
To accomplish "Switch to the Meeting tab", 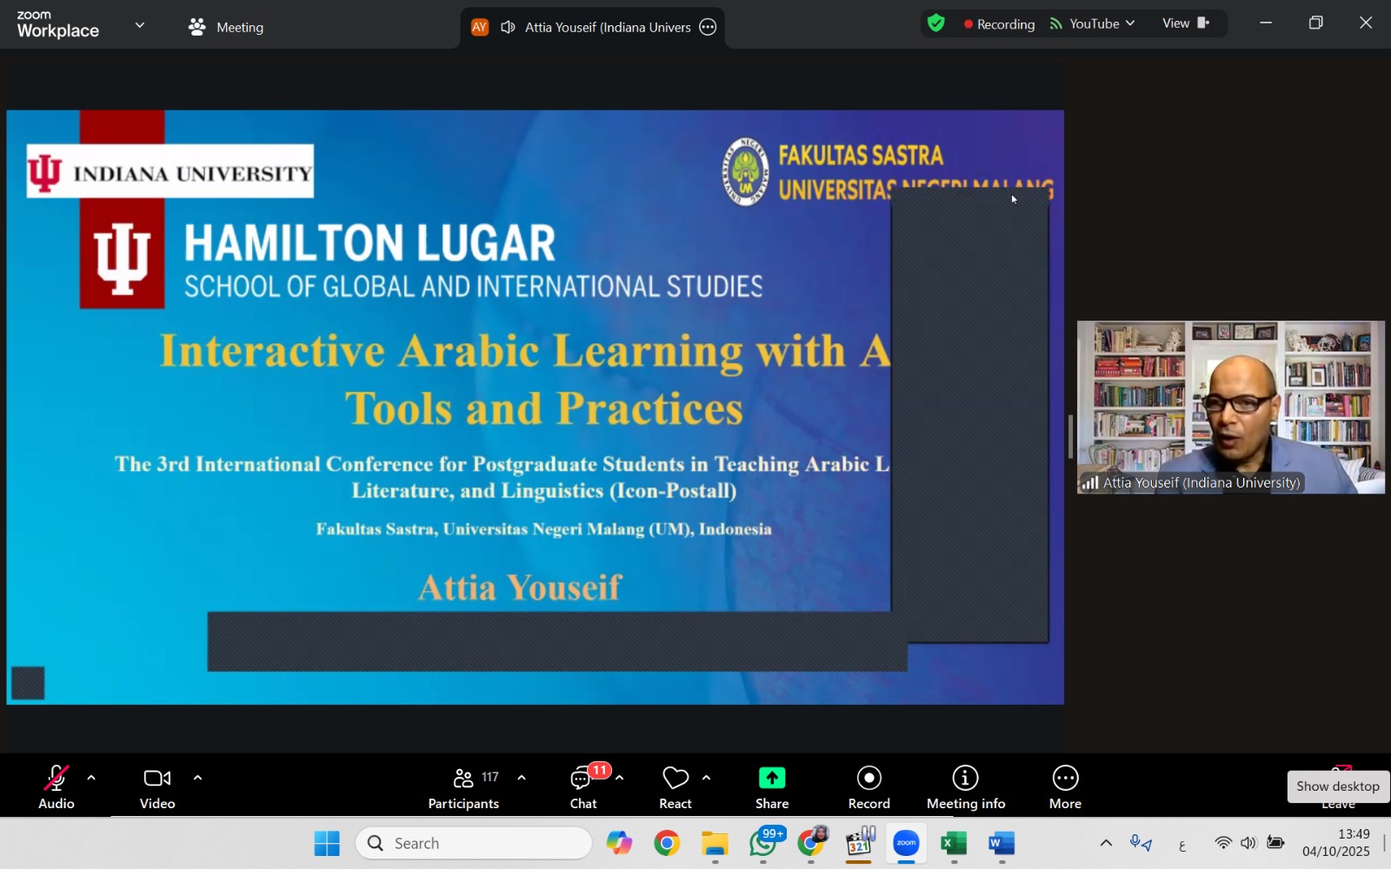I will pyautogui.click(x=227, y=27).
